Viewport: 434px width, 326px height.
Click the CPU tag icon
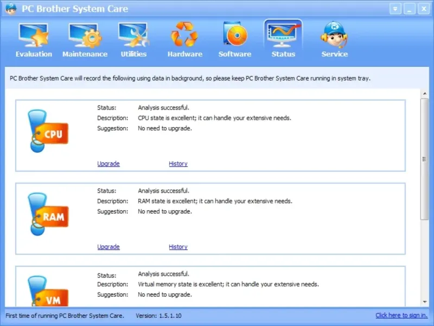click(x=48, y=131)
